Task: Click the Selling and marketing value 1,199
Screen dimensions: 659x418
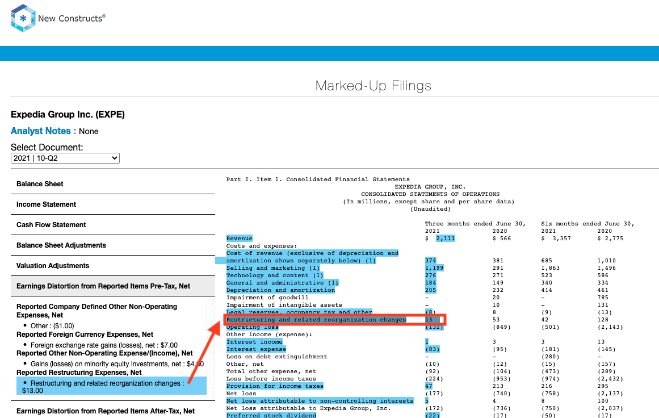Action: point(434,268)
